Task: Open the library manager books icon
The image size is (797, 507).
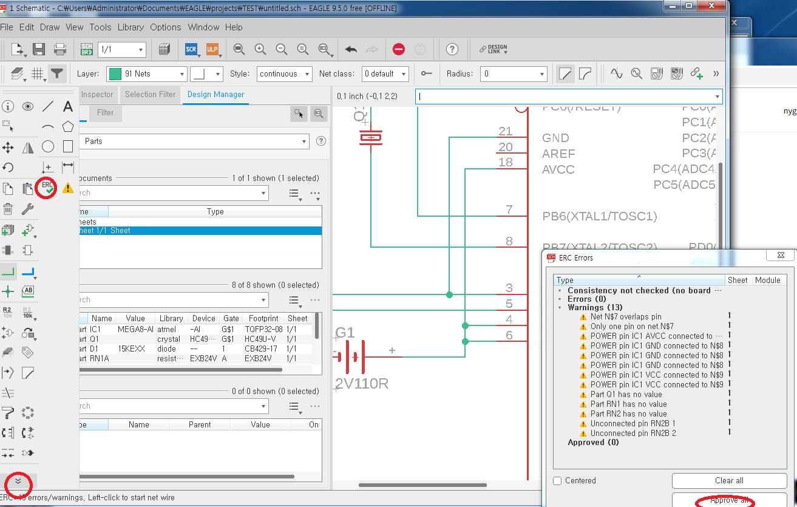Action: click(x=164, y=49)
